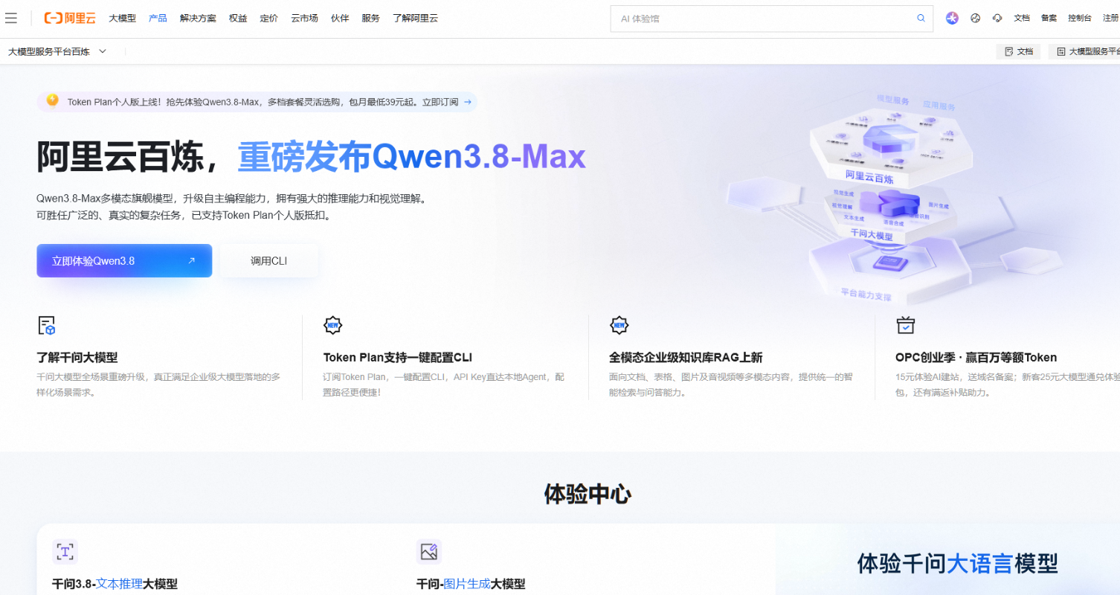Open the 了解阿里云 menu

coord(415,18)
